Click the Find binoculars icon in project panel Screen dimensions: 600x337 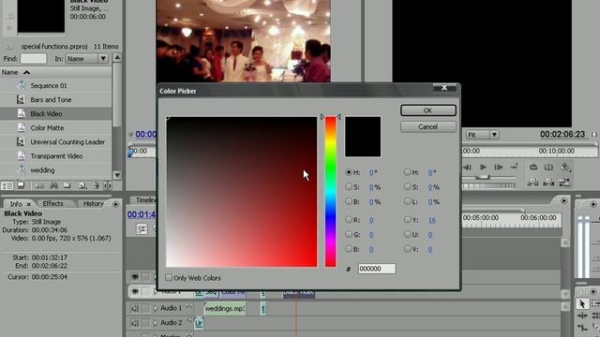click(x=53, y=185)
